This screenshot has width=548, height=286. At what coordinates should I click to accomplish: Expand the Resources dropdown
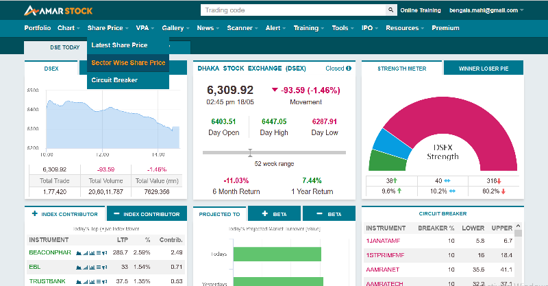405,28
